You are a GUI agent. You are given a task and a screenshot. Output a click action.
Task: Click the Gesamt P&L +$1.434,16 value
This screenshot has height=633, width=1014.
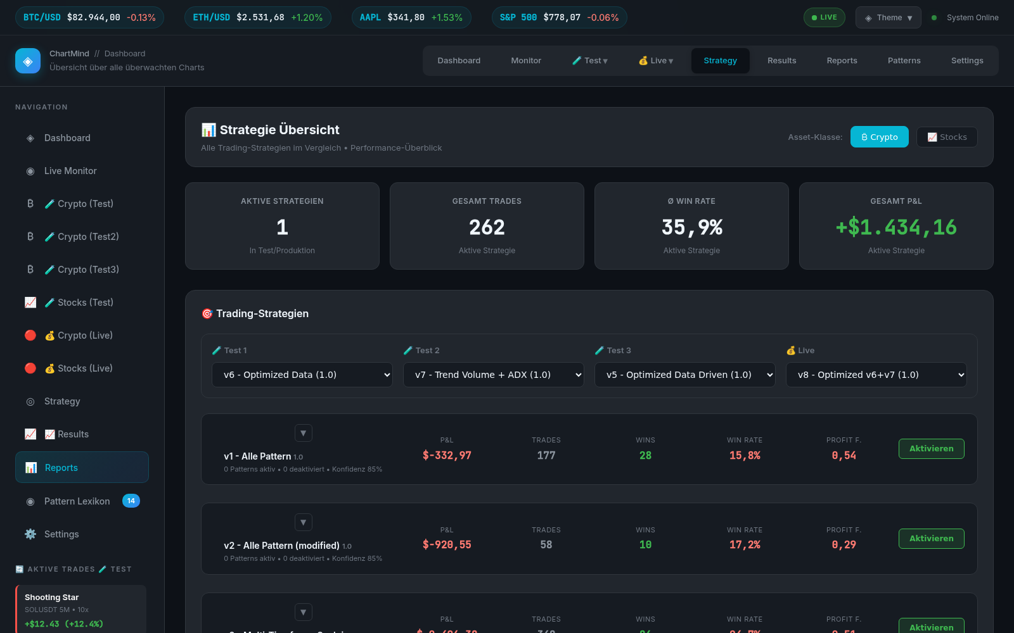[x=896, y=227]
